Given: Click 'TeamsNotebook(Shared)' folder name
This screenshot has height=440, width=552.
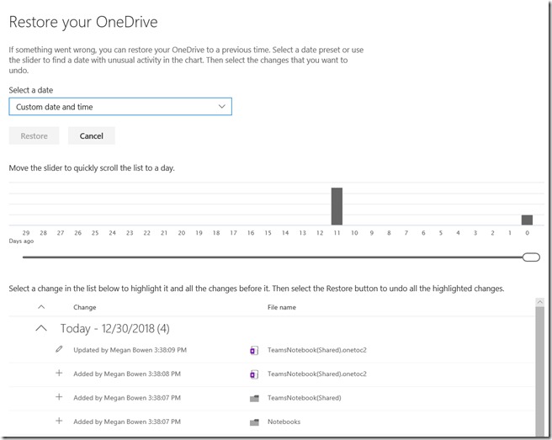Looking at the screenshot, I should [304, 398].
